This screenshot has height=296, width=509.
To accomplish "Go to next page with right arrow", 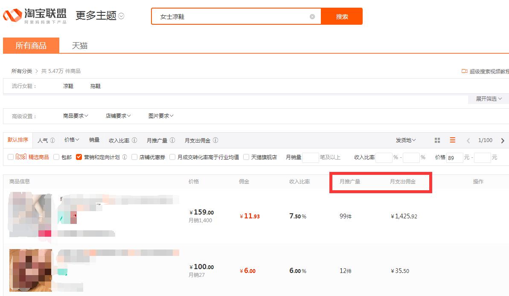I will pyautogui.click(x=503, y=140).
